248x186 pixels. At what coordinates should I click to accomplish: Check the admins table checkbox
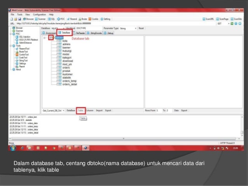(x=58, y=44)
